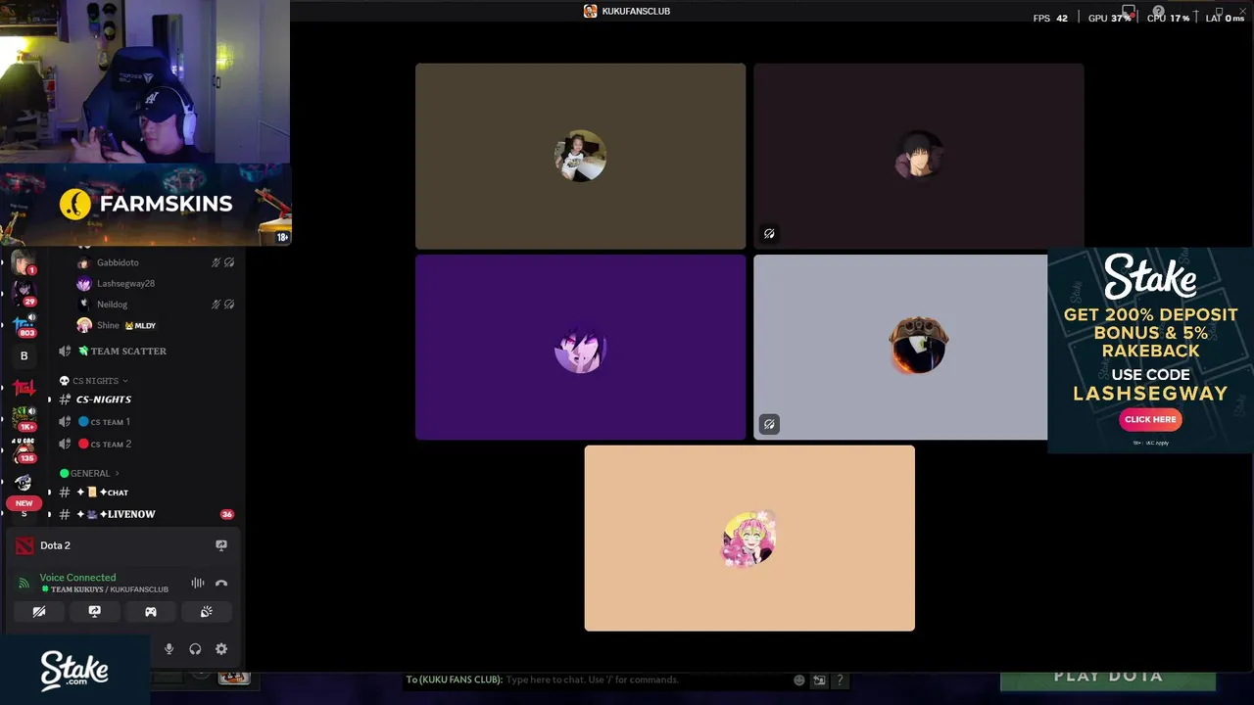Screen dimensions: 1254x705
Task: Click Gabbidoto's deafened indicator
Action: 229,262
